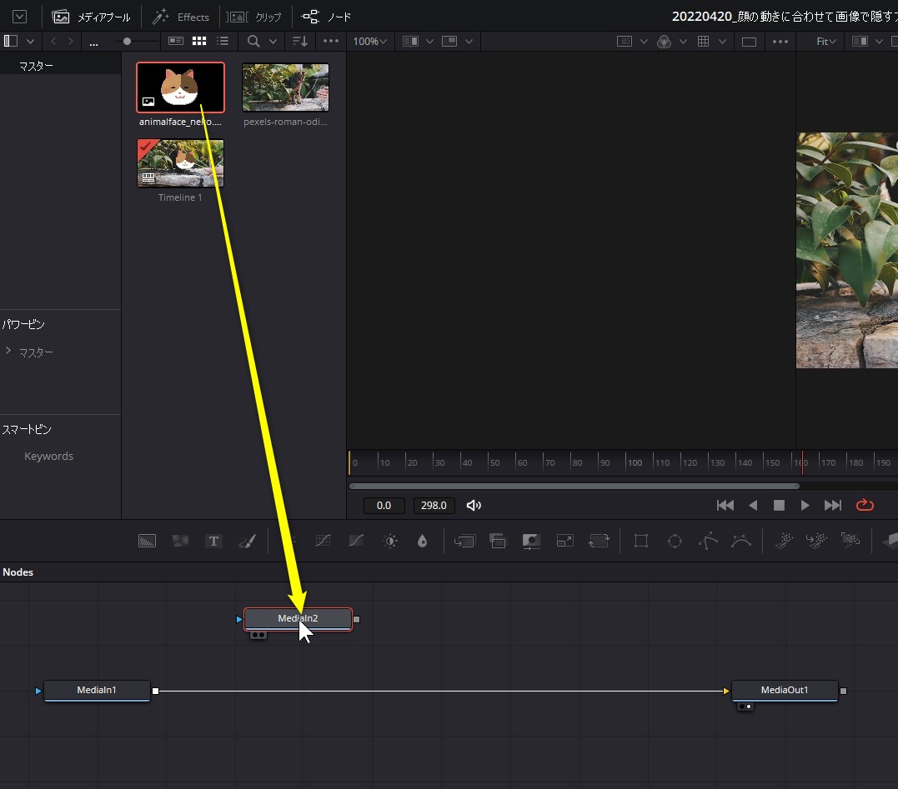Image resolution: width=898 pixels, height=789 pixels.
Task: Open the grid guides dropdown chevron
Action: pyautogui.click(x=722, y=41)
